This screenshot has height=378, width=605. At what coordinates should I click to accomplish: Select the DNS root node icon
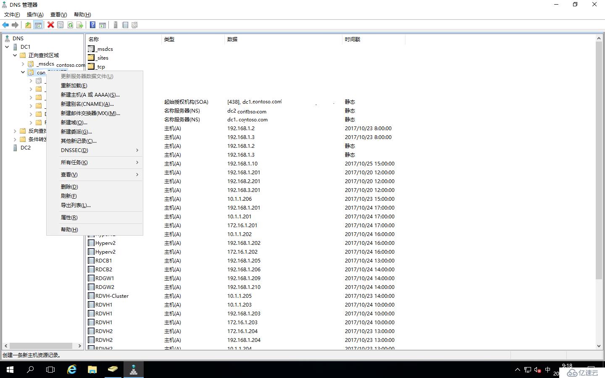(x=8, y=38)
